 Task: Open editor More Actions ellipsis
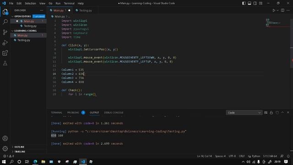click(x=288, y=11)
